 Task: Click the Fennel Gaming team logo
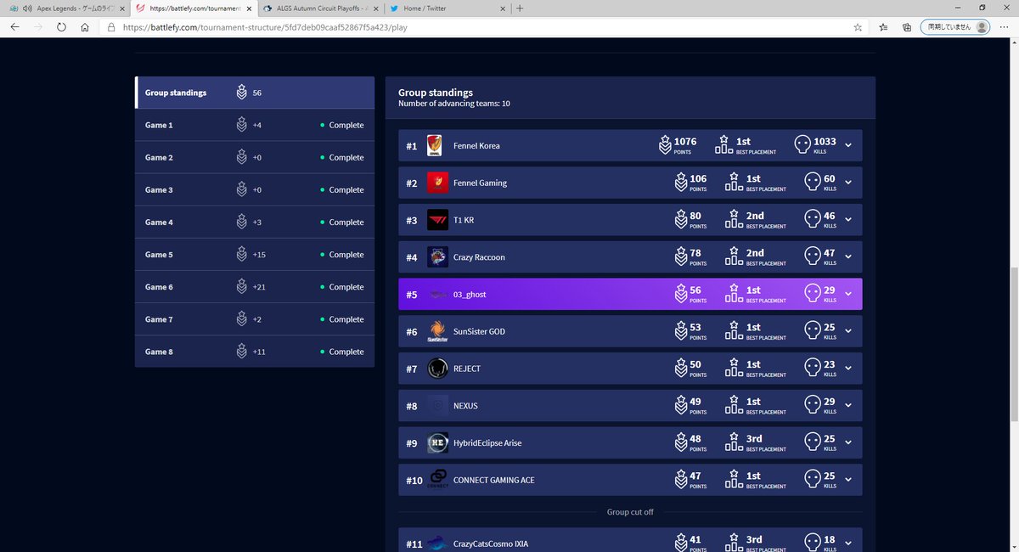[x=437, y=183]
